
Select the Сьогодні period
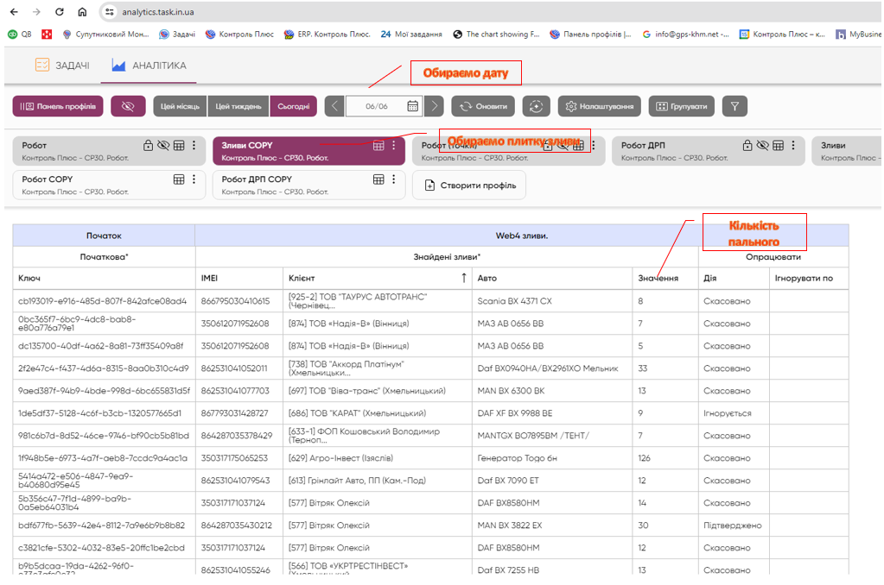click(293, 106)
